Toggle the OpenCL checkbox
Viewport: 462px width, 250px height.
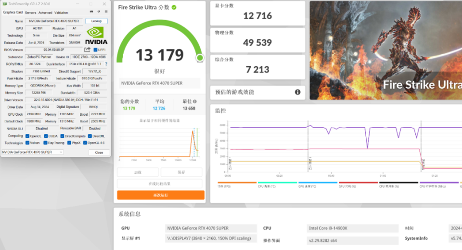pyautogui.click(x=27, y=136)
